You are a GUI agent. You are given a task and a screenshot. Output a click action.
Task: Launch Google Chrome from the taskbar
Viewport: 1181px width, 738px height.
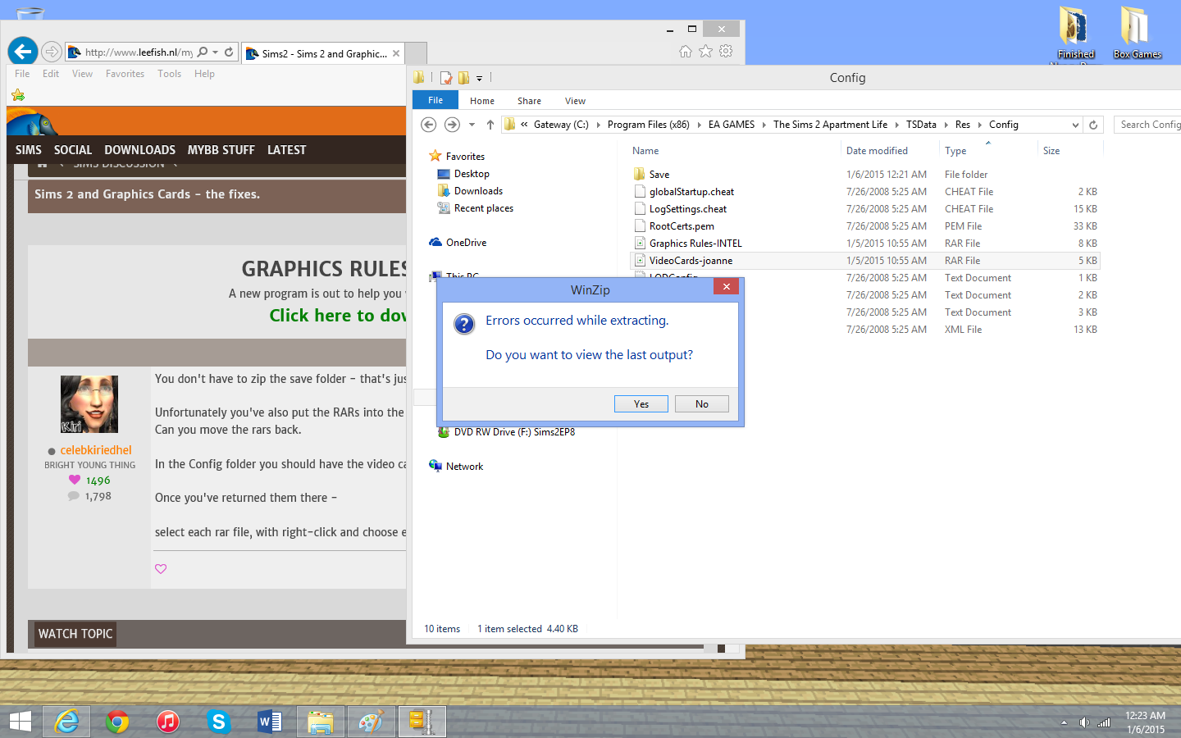tap(117, 722)
